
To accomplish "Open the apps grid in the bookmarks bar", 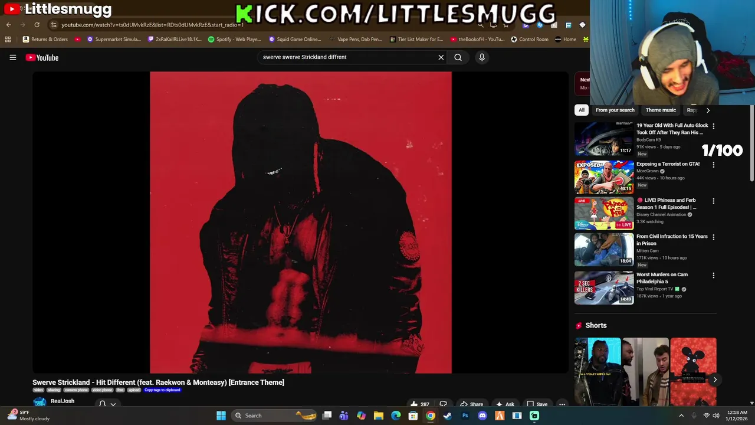I will [x=8, y=40].
